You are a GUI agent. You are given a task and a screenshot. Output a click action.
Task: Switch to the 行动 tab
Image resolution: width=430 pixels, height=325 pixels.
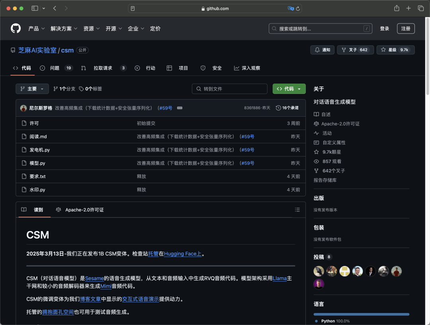(145, 68)
